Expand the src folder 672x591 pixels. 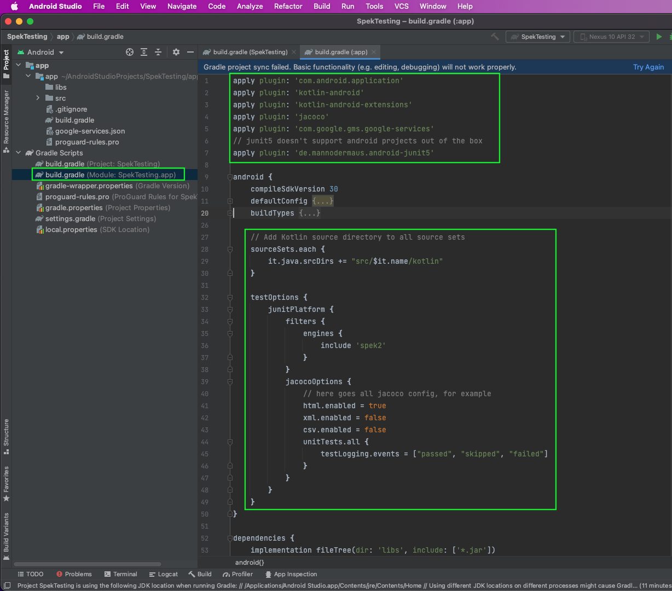pos(38,98)
